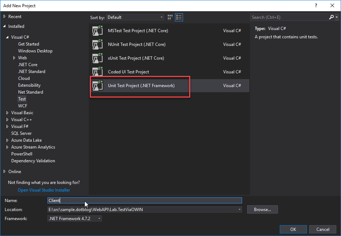Click the NUnit Test Project flask icon
Image resolution: width=341 pixels, height=236 pixels.
point(97,44)
